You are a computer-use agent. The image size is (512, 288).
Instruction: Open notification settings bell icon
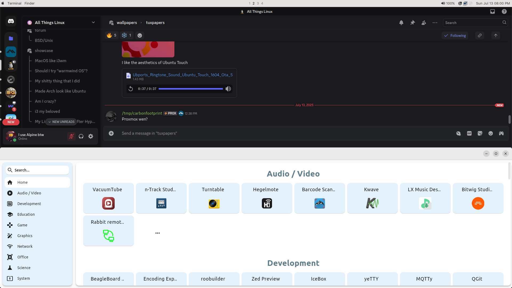click(401, 23)
